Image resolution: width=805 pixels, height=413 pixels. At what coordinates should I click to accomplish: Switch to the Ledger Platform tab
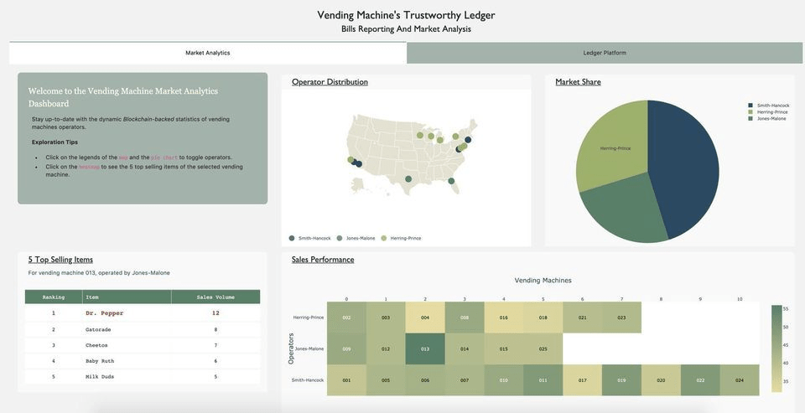605,53
